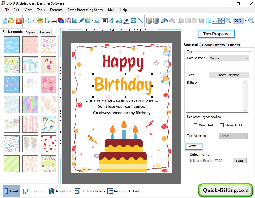Click the watermark W icon
This screenshot has width=255, height=198.
coord(97,21)
